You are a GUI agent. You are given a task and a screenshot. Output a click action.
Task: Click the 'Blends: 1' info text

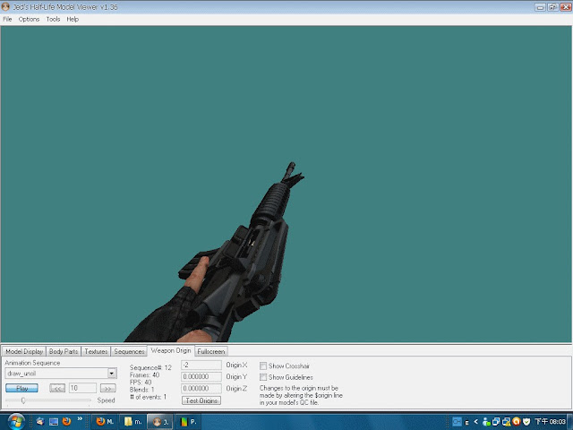pos(141,390)
